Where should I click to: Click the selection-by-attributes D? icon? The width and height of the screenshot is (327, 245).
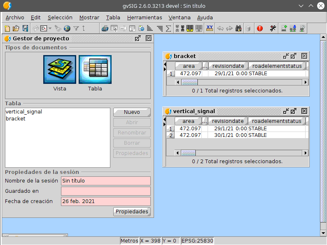[x=44, y=28]
